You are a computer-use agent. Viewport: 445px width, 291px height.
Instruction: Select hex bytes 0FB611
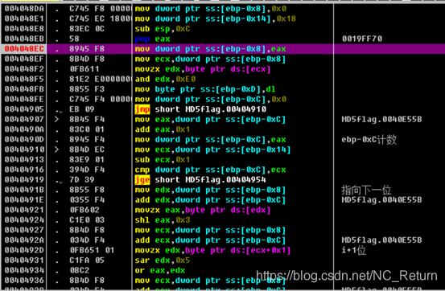pos(84,69)
